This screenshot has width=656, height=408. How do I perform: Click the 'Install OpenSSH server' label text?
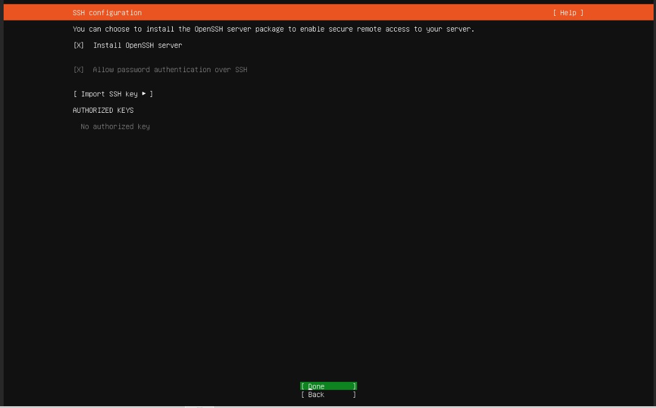click(x=137, y=45)
